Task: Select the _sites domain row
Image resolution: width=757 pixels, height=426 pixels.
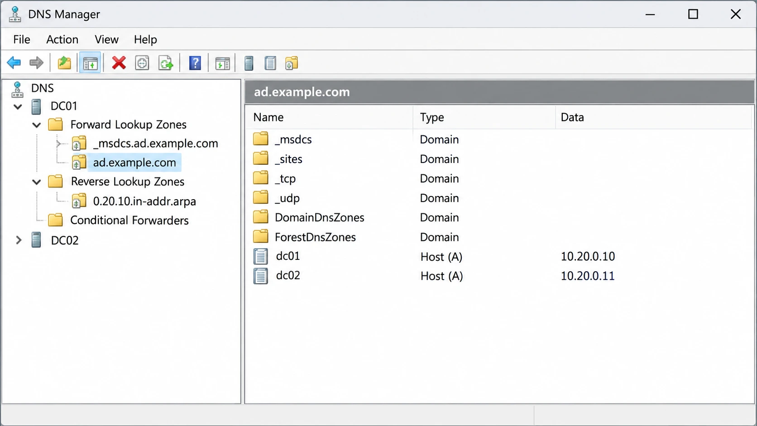Action: coord(499,159)
